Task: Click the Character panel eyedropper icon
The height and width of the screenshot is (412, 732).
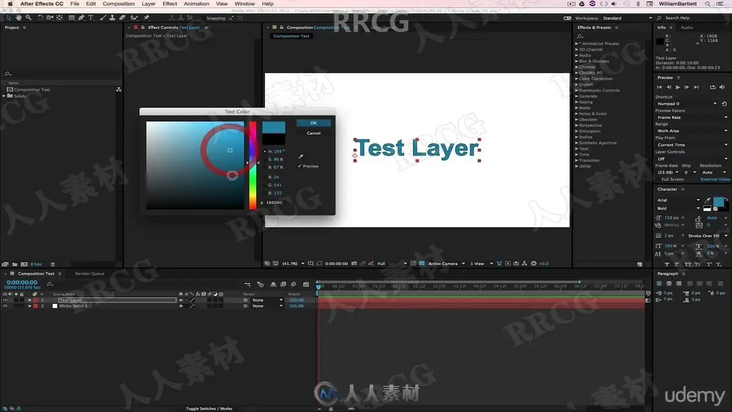Action: click(x=708, y=200)
